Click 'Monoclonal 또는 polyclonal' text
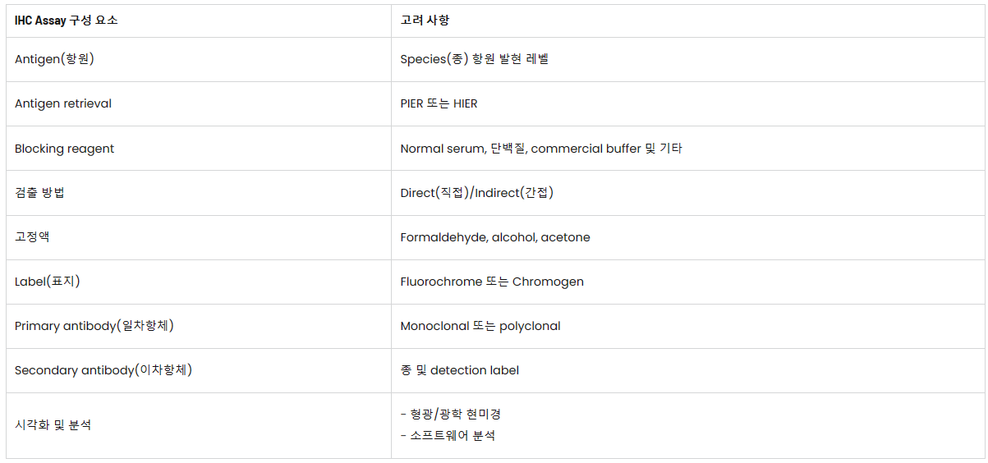The image size is (988, 463). 480,326
